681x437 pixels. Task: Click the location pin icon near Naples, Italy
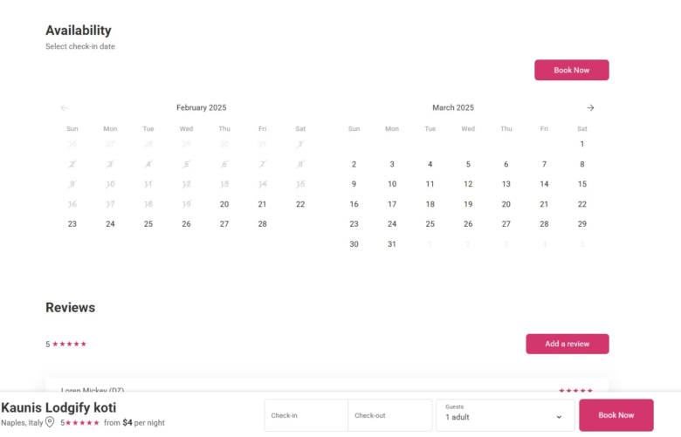[50, 422]
